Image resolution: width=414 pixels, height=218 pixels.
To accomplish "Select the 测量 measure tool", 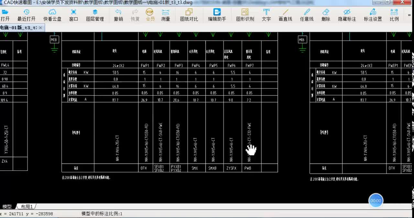I will click(x=166, y=15).
